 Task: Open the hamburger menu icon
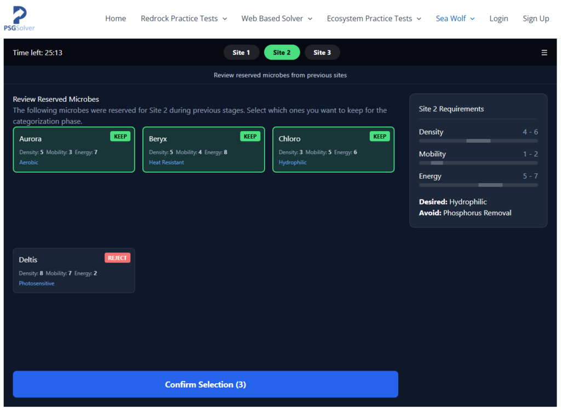point(544,52)
